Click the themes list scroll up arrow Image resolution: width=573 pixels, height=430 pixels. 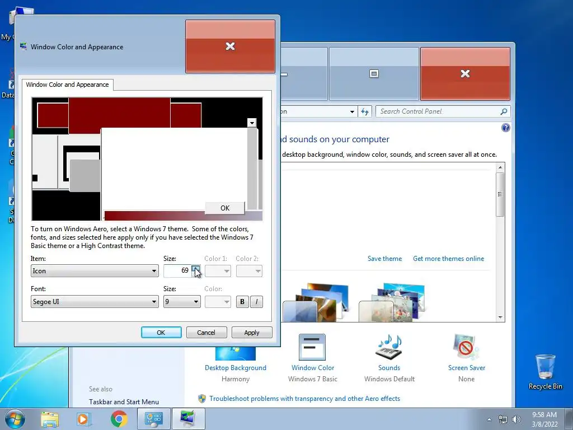[500, 167]
